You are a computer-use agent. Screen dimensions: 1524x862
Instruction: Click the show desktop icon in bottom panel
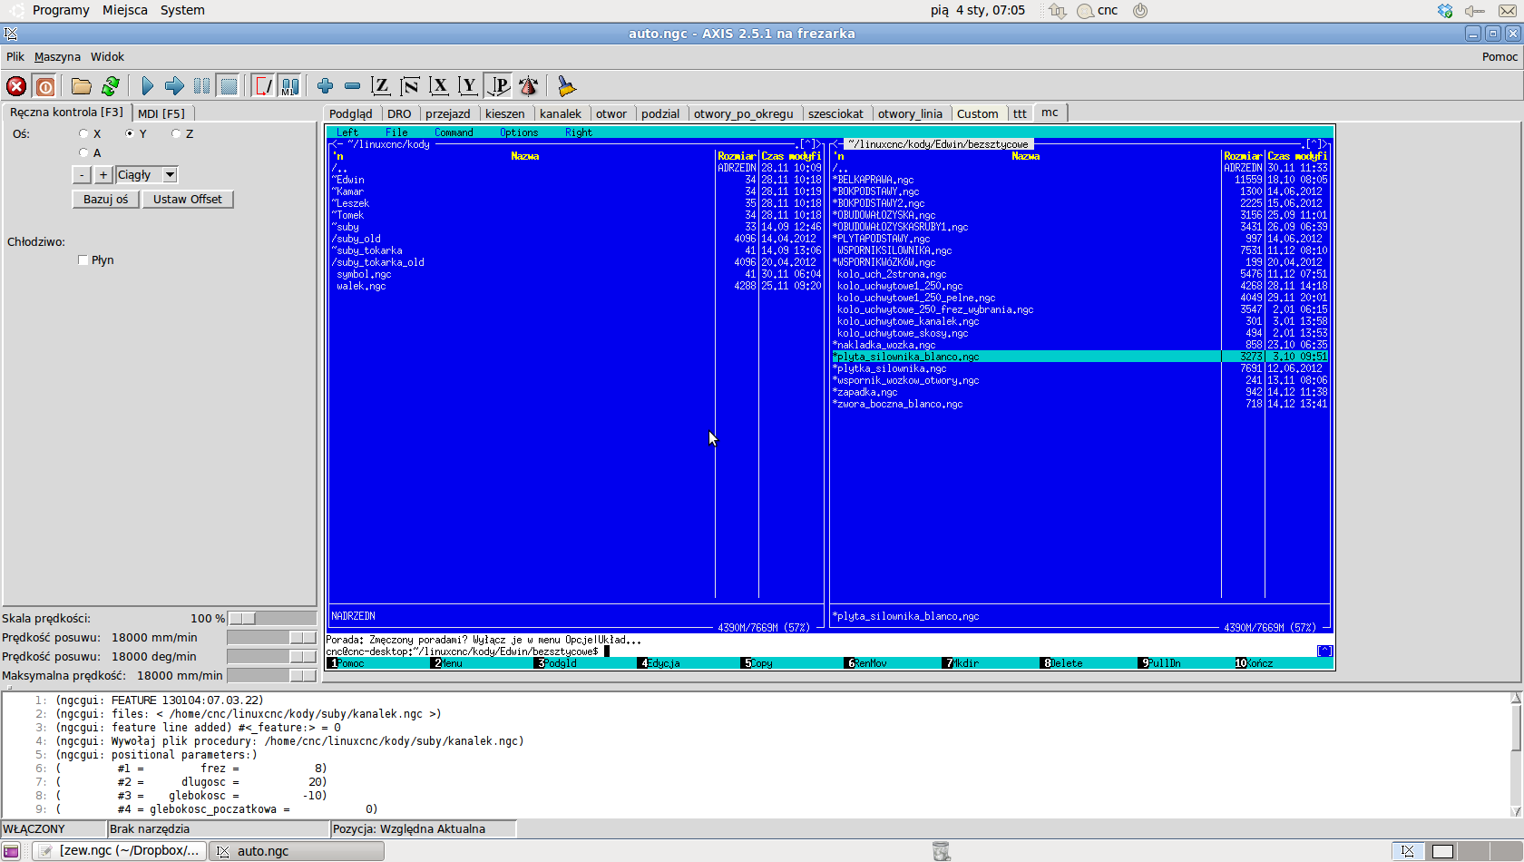point(11,851)
